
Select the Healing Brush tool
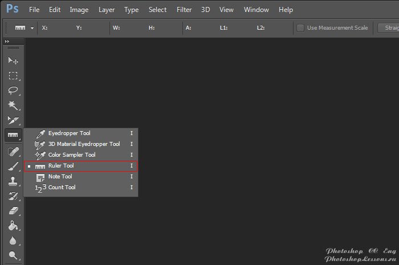pyautogui.click(x=13, y=151)
